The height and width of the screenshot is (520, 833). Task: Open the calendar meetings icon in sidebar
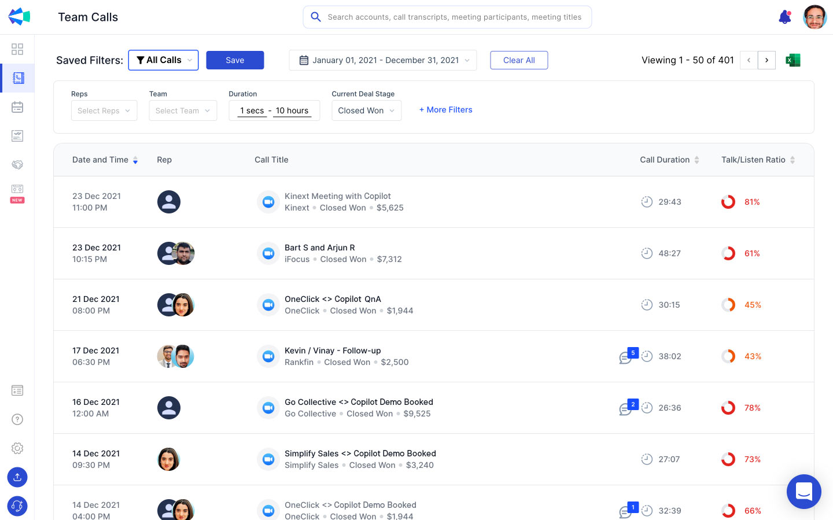coord(17,107)
